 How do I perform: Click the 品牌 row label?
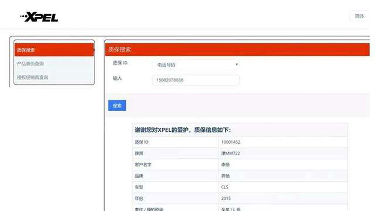coord(139,176)
